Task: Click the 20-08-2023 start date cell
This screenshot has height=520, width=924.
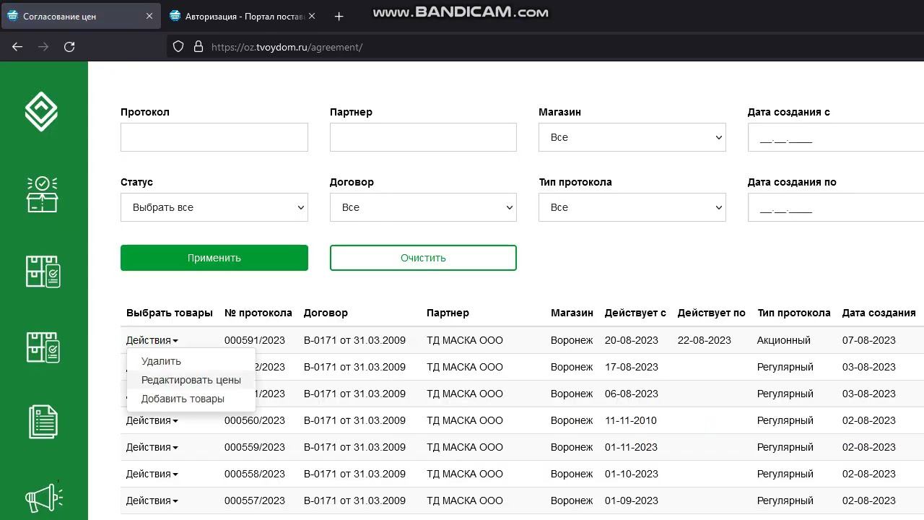Action: pos(632,340)
